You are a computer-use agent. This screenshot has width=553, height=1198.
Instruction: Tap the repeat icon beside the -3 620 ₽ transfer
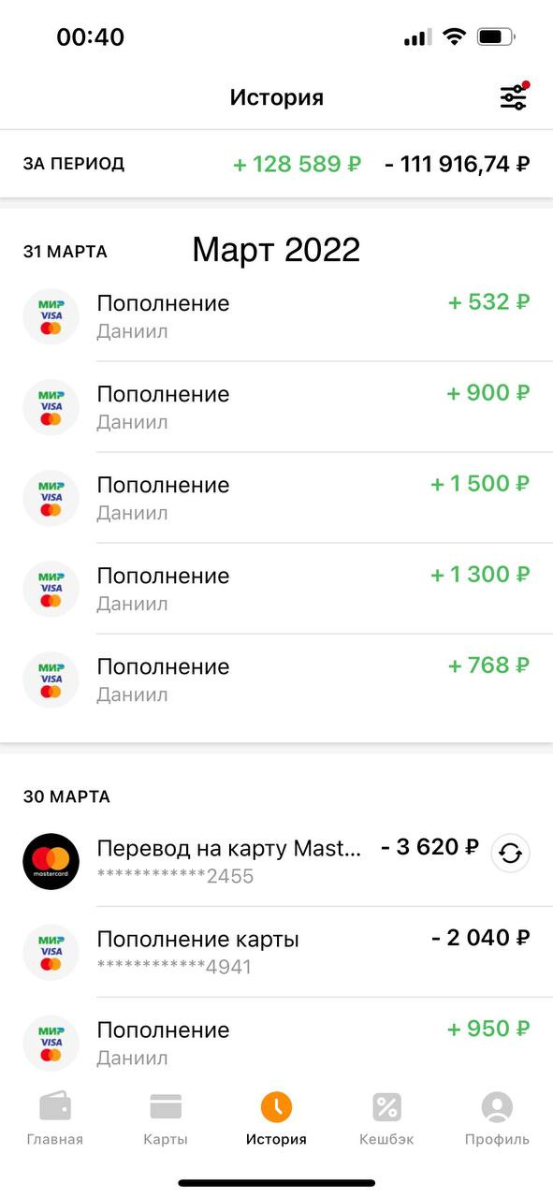511,854
